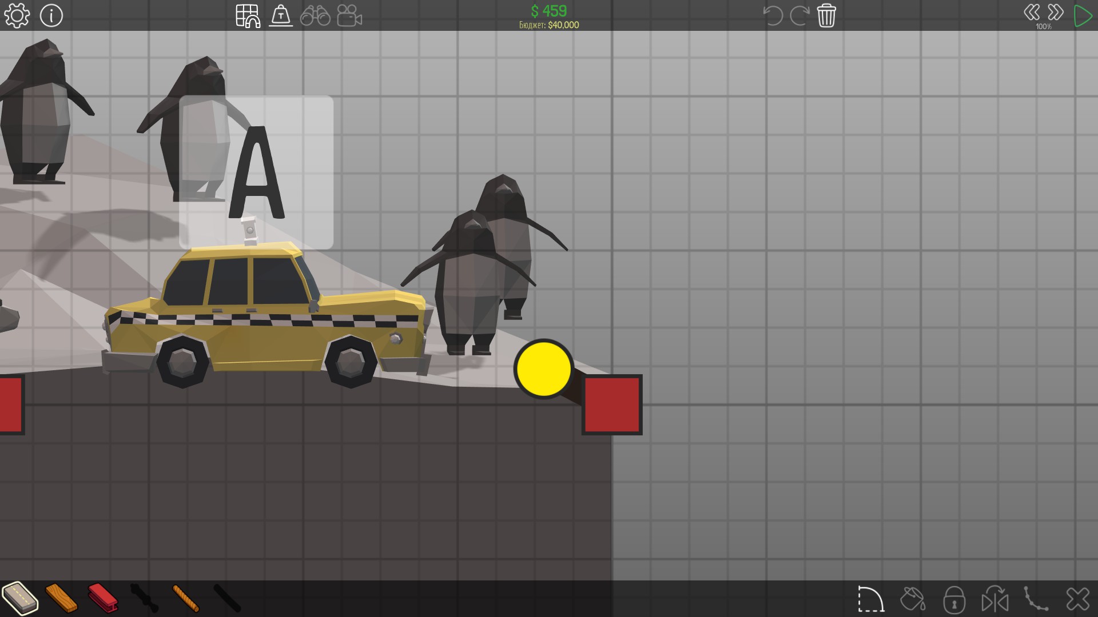Click the binoculars view icon
The height and width of the screenshot is (617, 1098).
(x=315, y=16)
